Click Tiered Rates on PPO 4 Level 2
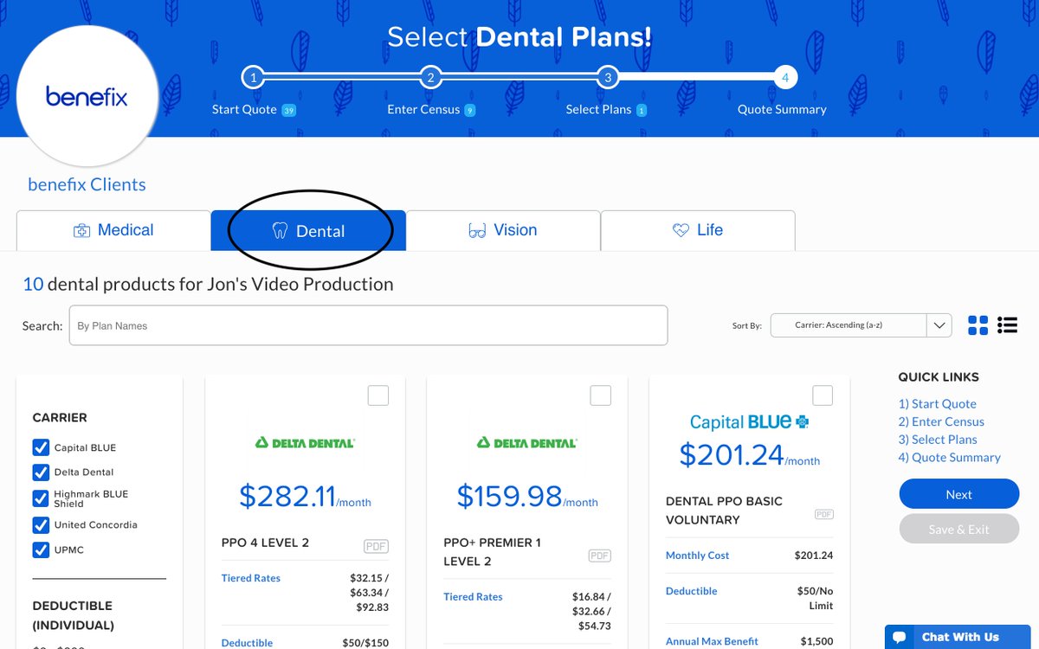1039x649 pixels. tap(251, 578)
